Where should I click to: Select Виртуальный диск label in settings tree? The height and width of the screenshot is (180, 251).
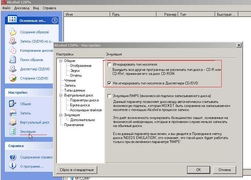[x=79, y=95]
